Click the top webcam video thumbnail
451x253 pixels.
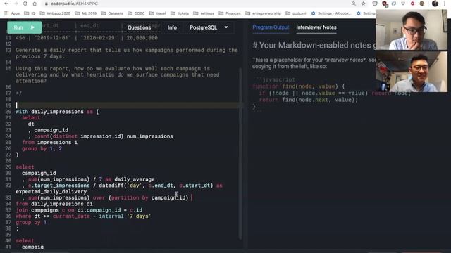[412, 30]
